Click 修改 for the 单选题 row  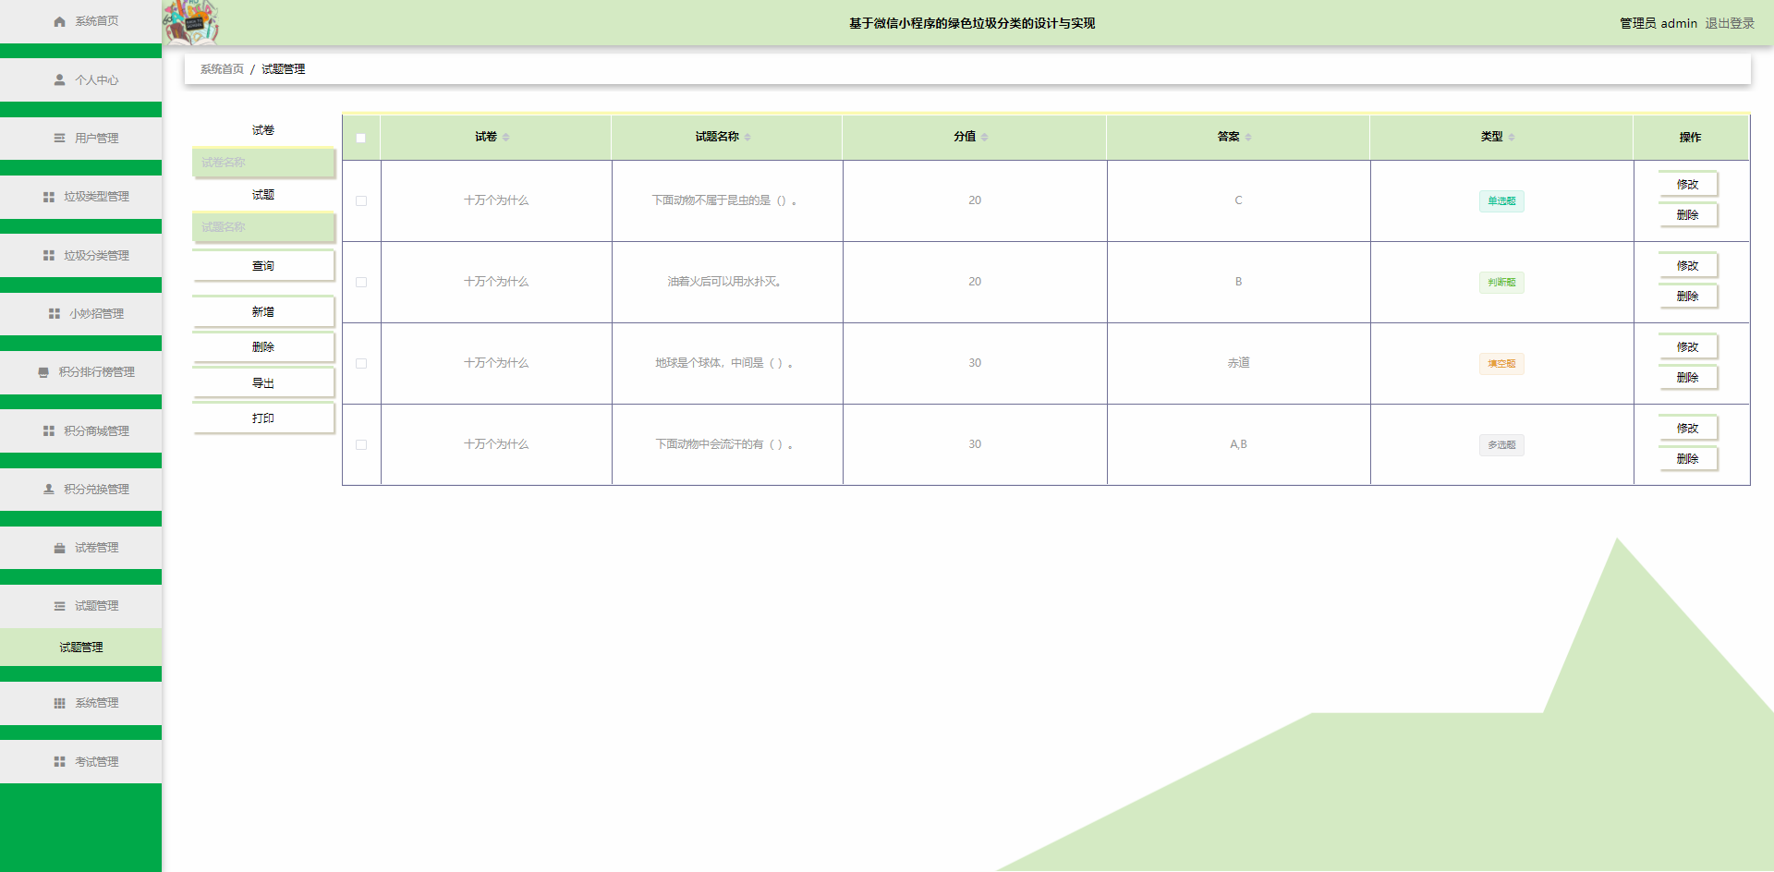1688,185
